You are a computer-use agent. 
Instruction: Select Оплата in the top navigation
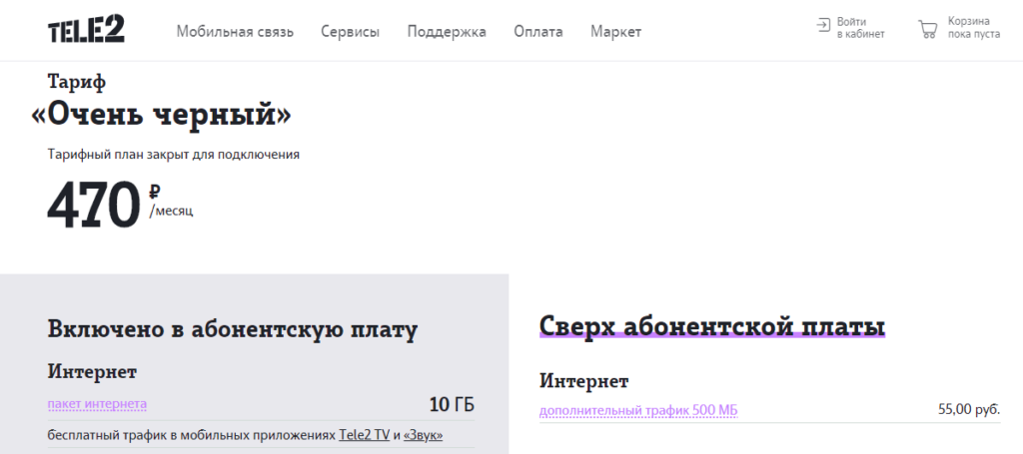[x=537, y=32]
